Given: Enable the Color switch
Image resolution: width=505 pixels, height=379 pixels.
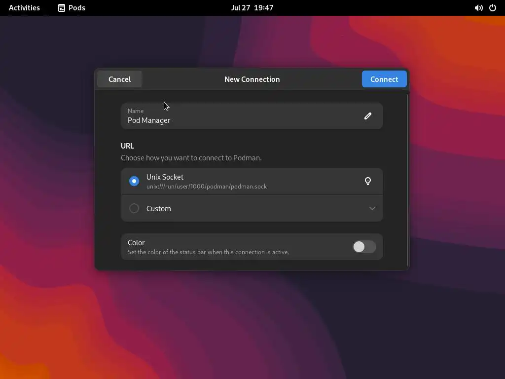Looking at the screenshot, I should point(364,247).
